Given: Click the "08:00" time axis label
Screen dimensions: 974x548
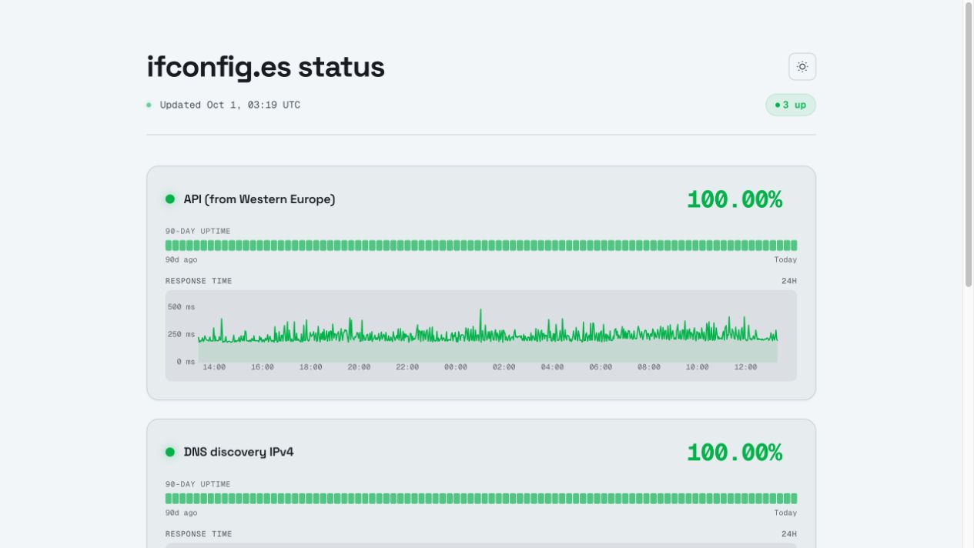Looking at the screenshot, I should 649,367.
